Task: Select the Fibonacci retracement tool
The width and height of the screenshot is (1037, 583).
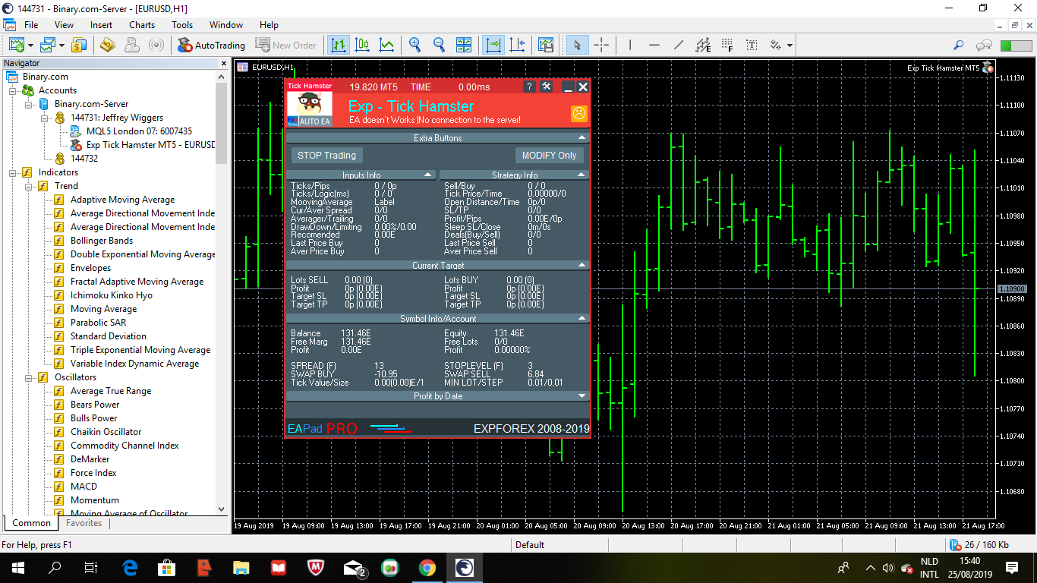Action: click(x=727, y=45)
